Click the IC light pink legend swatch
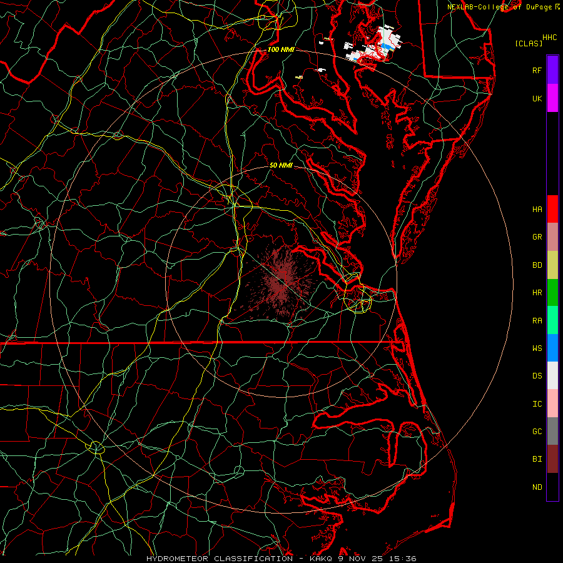563x563 pixels. click(552, 403)
